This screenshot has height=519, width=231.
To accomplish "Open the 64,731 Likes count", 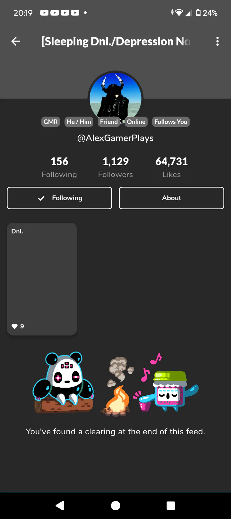I will tap(172, 167).
